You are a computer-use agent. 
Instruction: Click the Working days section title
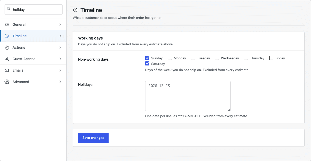(x=91, y=38)
